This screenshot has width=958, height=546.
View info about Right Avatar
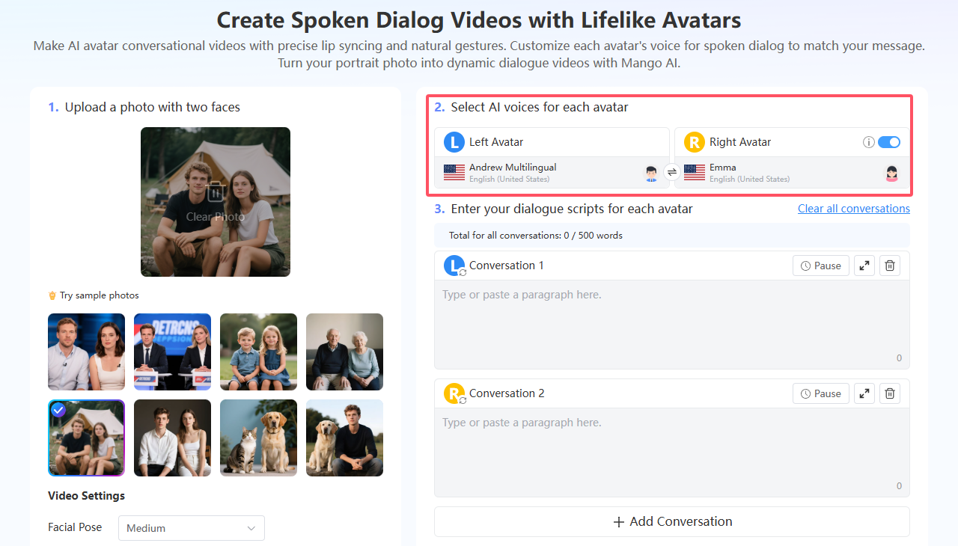pyautogui.click(x=869, y=141)
